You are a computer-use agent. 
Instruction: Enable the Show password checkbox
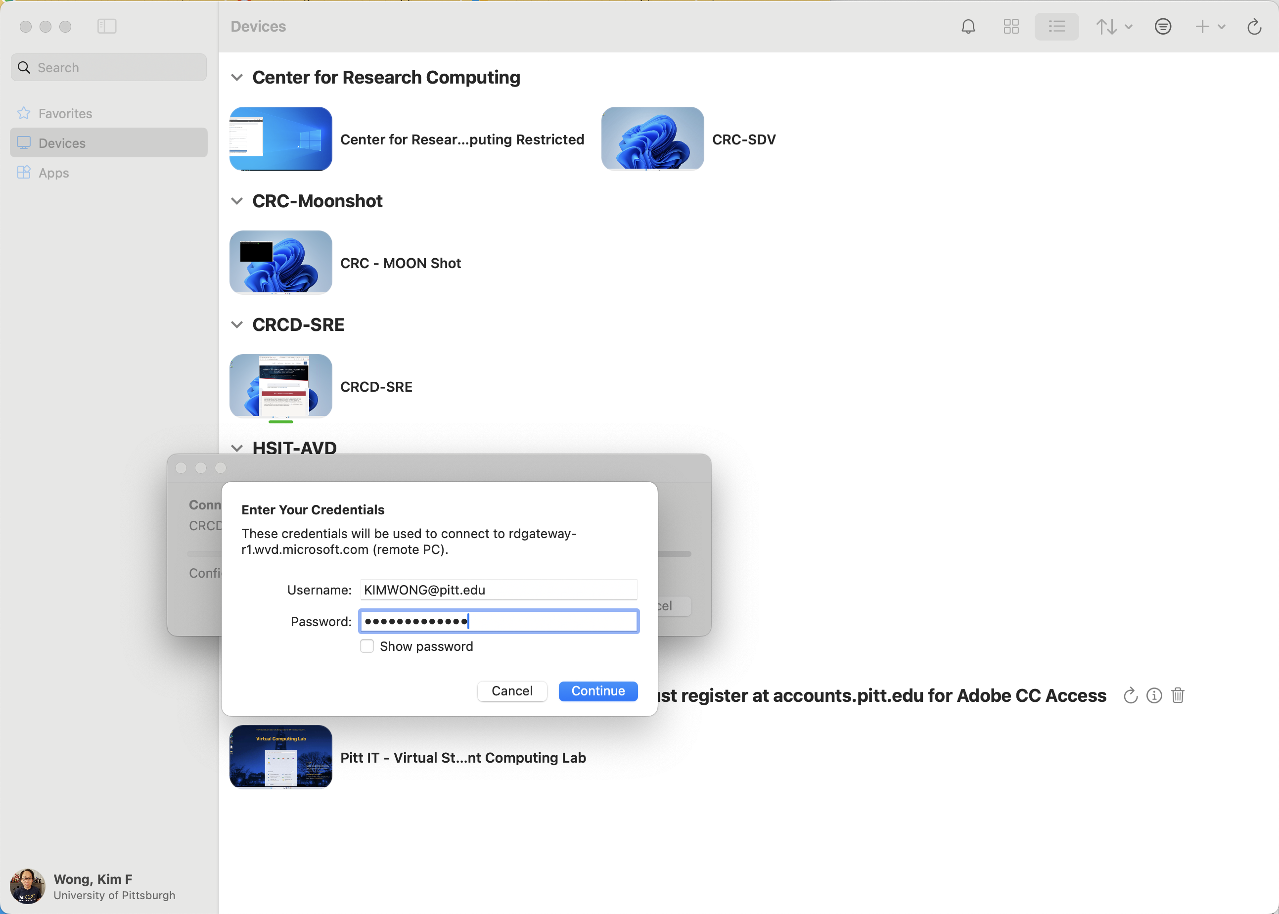(x=367, y=646)
